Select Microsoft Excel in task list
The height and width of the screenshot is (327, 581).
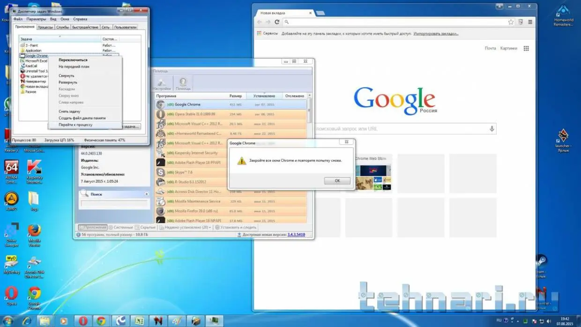tap(36, 61)
